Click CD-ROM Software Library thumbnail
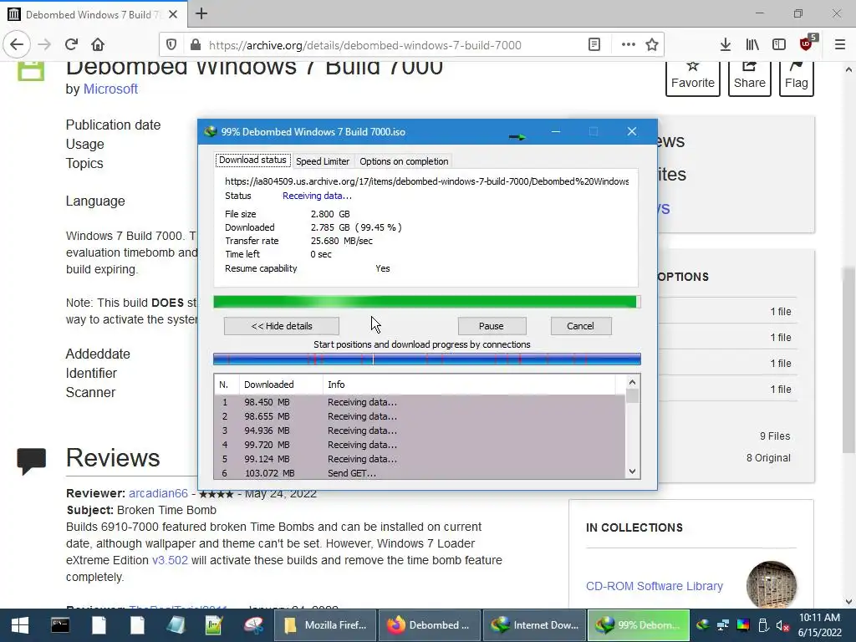This screenshot has height=642, width=856. pyautogui.click(x=772, y=584)
